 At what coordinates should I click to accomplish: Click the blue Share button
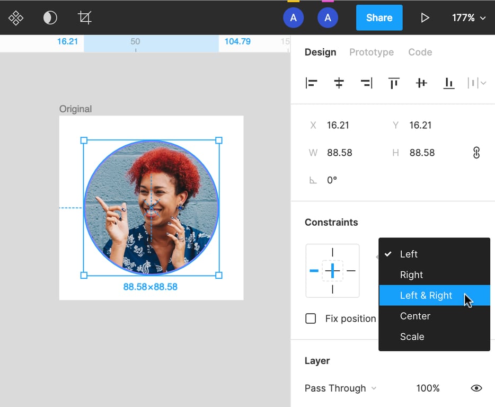pyautogui.click(x=379, y=18)
